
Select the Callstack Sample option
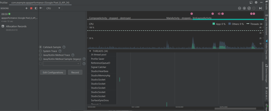40,47
